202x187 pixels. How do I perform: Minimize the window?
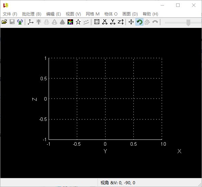162,5
